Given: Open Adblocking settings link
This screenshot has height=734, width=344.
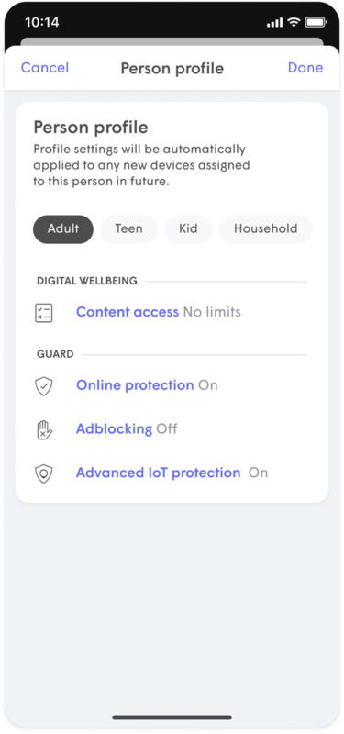Looking at the screenshot, I should click(114, 428).
